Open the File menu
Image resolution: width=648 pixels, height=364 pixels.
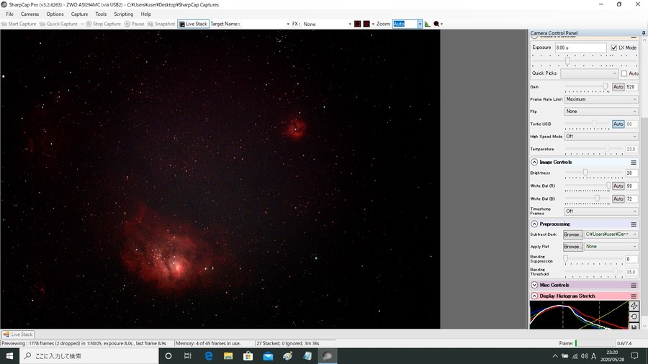(x=9, y=14)
